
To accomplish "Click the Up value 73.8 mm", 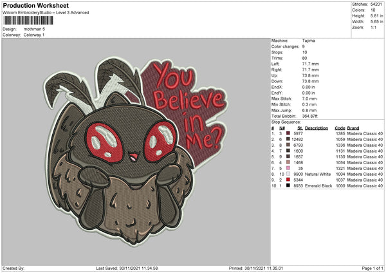I will click(311, 75).
